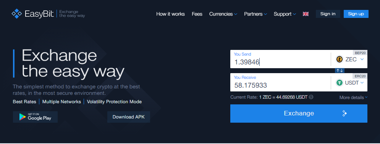The height and width of the screenshot is (144, 380).
Task: Click the EasyBit brand name text
Action: point(39,14)
